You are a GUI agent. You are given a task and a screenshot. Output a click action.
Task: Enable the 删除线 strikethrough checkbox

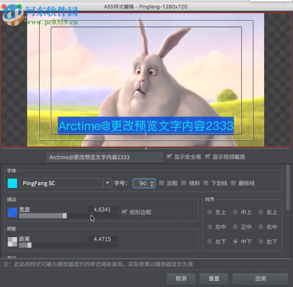[x=233, y=183]
